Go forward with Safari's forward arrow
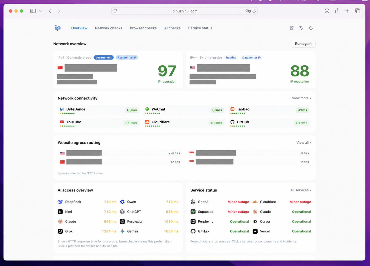Viewport: 370px width, 266px height. 59,11
